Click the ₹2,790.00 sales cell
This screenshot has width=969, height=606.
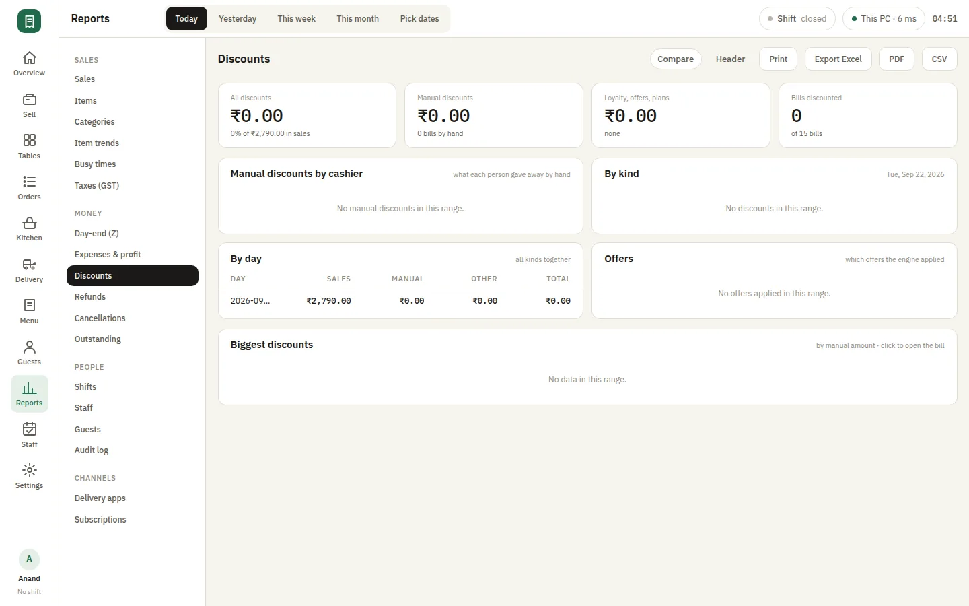pyautogui.click(x=329, y=301)
